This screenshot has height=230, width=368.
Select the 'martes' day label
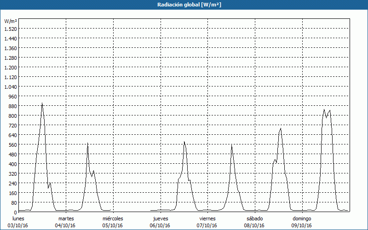66,218
